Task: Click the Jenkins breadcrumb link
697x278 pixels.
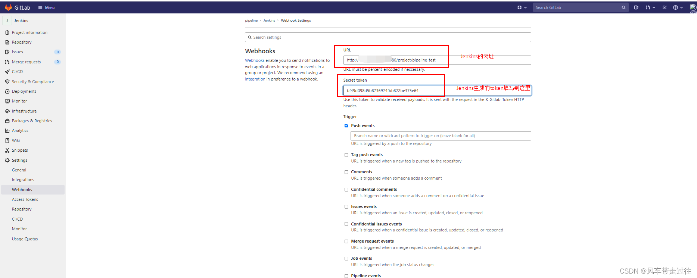Action: click(269, 20)
